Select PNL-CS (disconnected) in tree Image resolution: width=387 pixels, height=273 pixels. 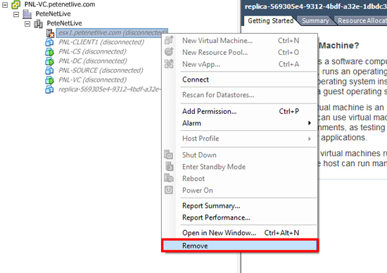pos(92,51)
